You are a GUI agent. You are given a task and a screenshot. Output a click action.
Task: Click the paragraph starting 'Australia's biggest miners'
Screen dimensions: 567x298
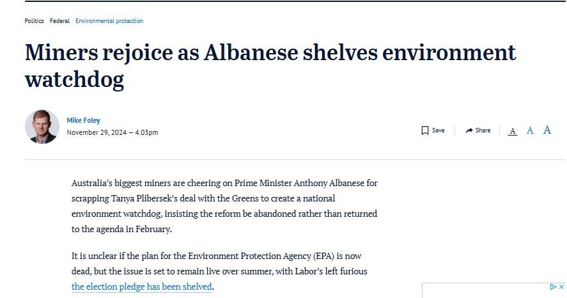[224, 206]
